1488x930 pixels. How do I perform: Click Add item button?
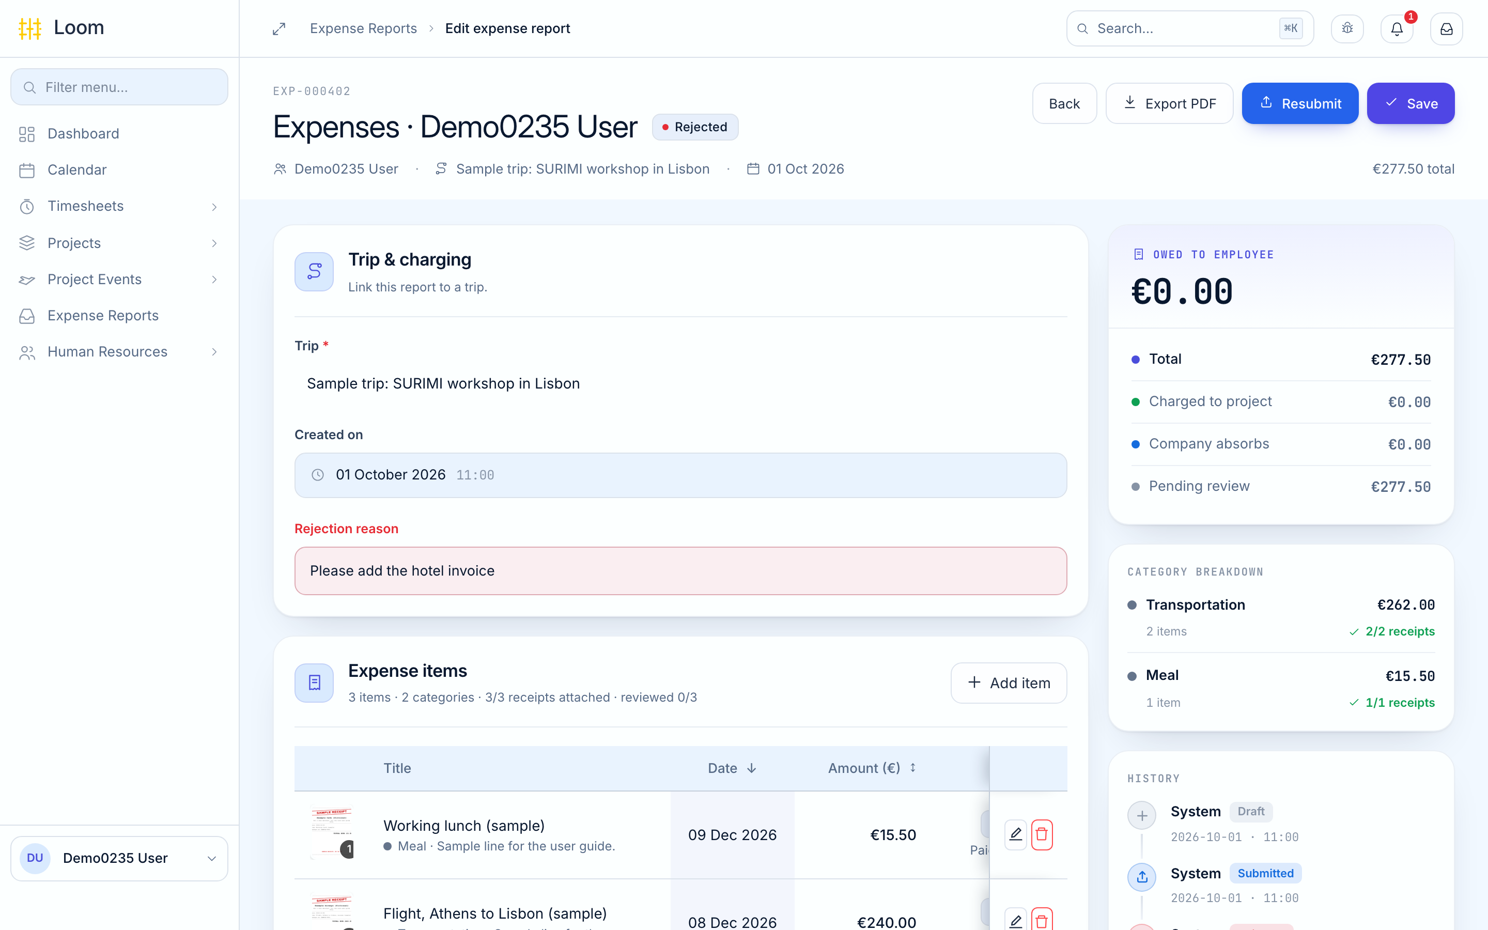(x=1009, y=683)
